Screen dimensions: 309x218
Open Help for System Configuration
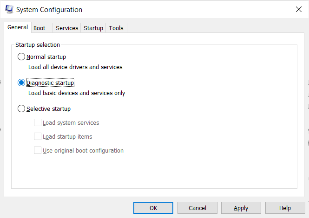tap(285, 208)
